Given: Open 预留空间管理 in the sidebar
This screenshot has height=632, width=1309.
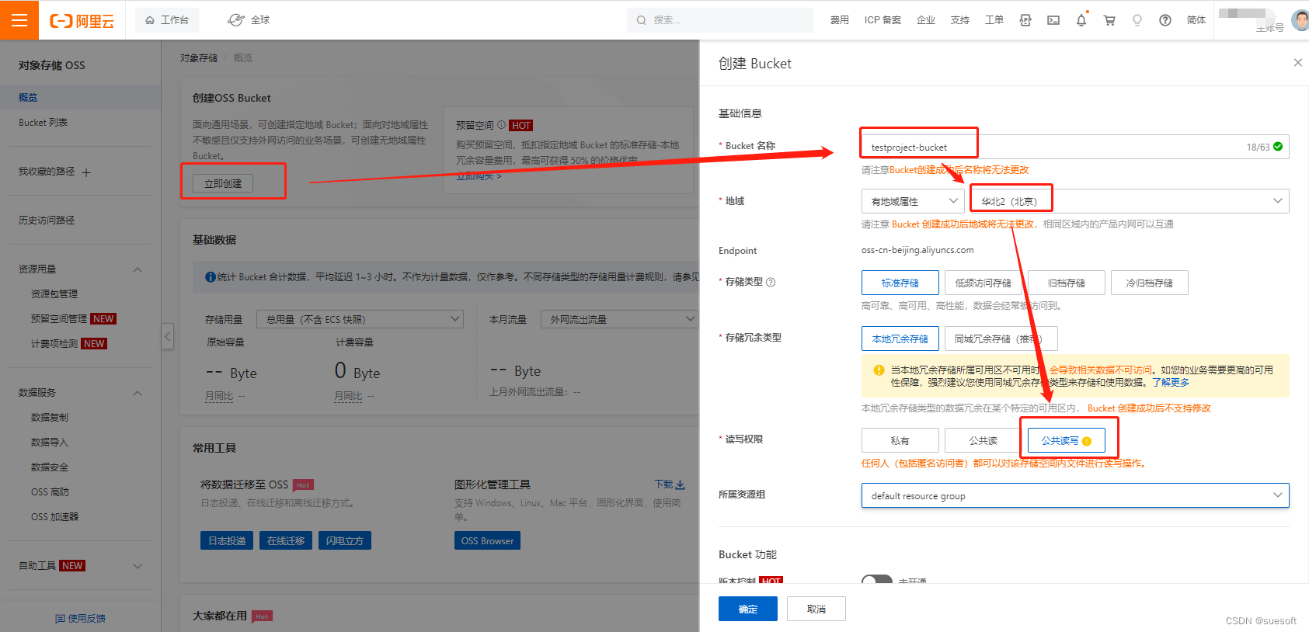Looking at the screenshot, I should [x=59, y=319].
